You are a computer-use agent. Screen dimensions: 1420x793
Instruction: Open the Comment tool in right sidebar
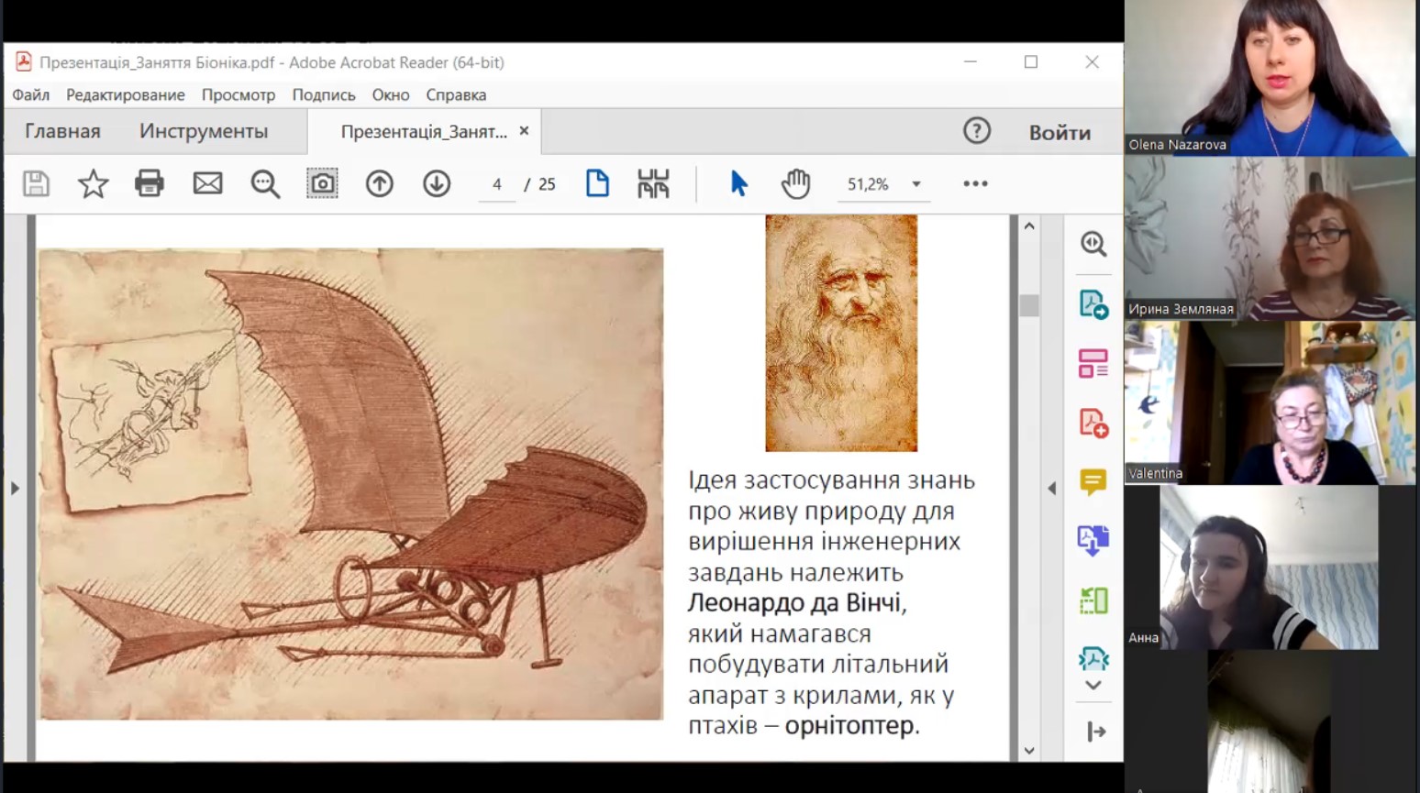point(1093,482)
